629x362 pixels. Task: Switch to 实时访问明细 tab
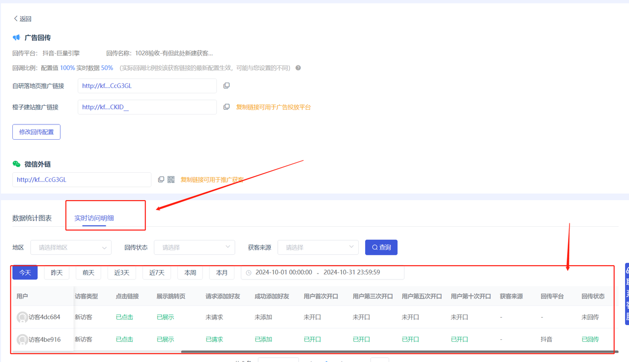[94, 218]
